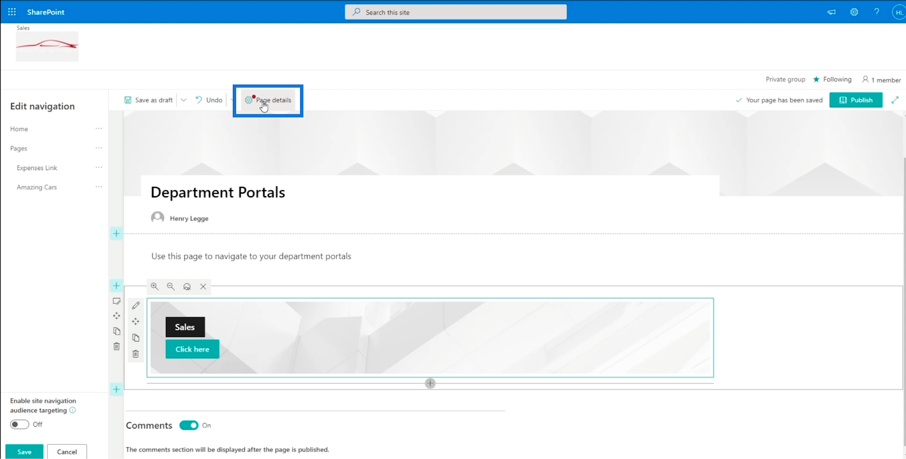
Task: Open the ellipsis menu for Amazing Cars
Action: [99, 187]
